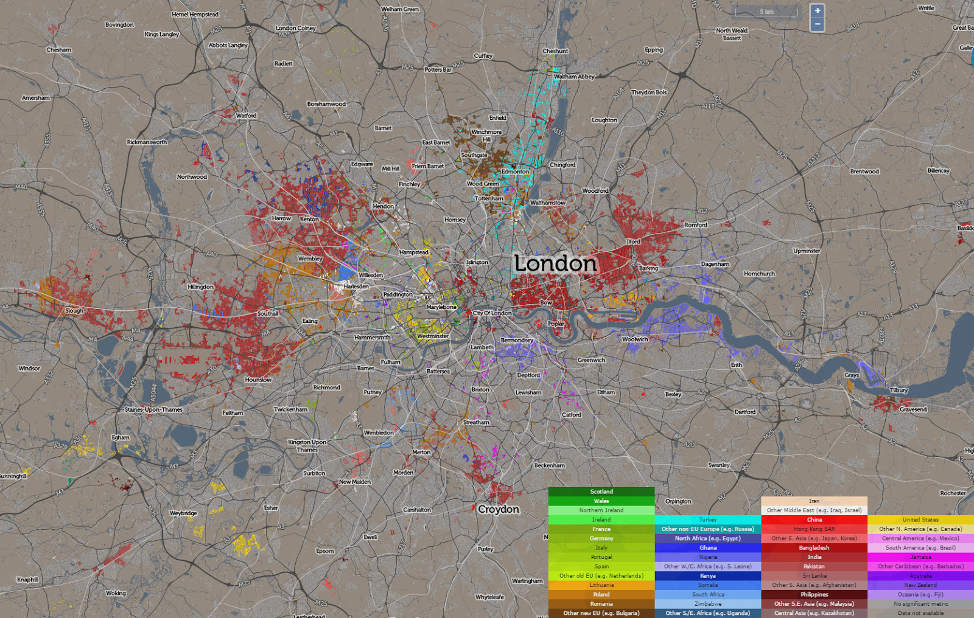Screen dimensions: 974x618
Task: Zoom out with the minus button
Action: [818, 24]
